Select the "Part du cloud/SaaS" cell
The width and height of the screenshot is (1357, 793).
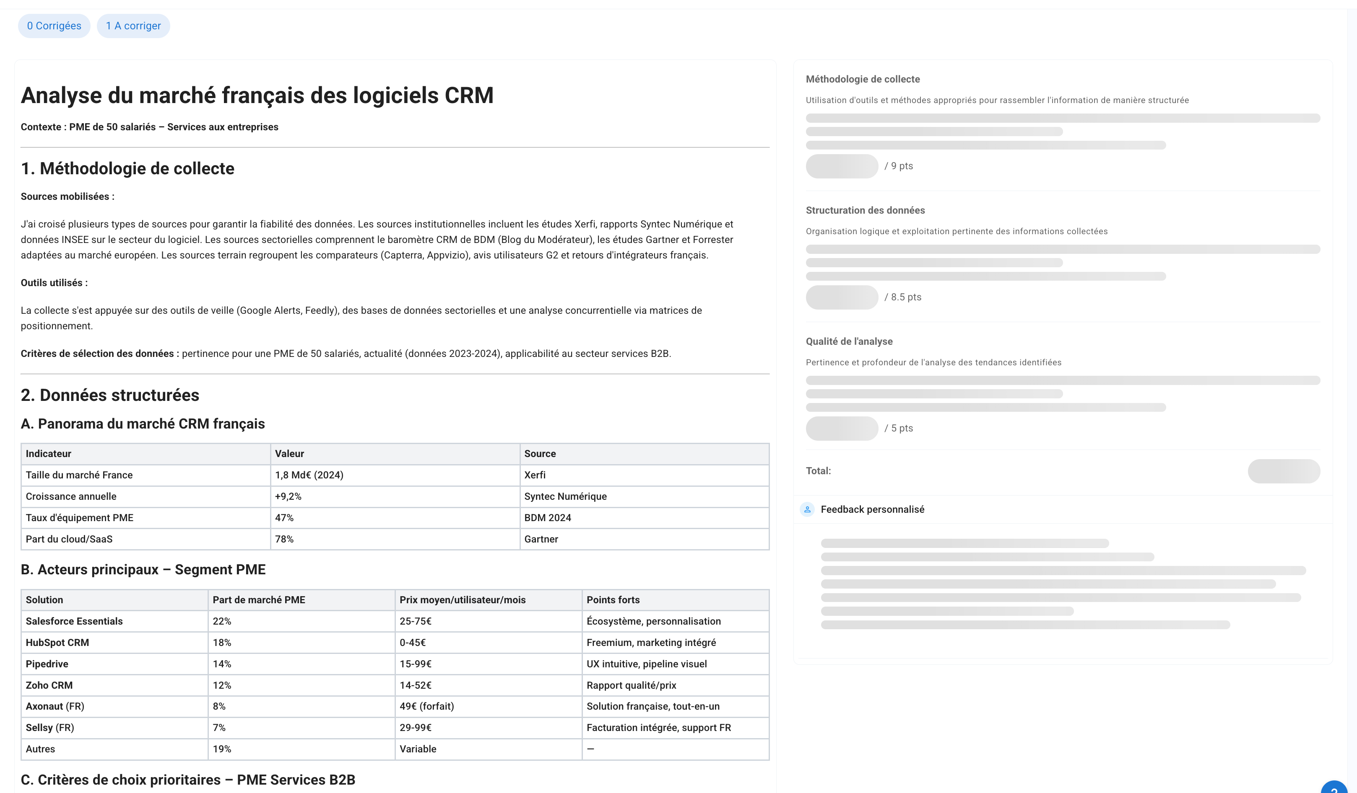146,539
